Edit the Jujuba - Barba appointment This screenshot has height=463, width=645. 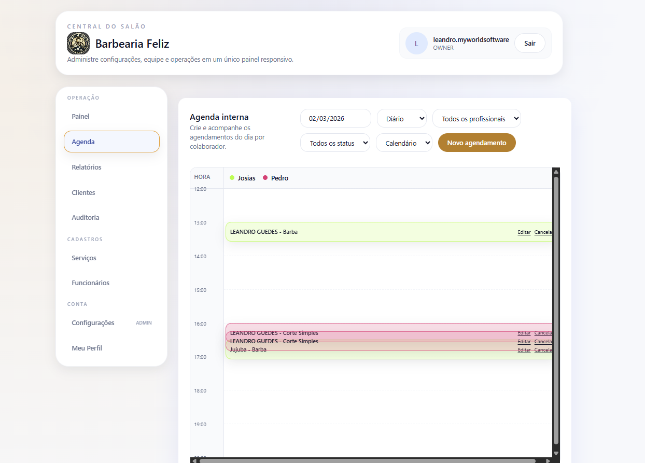pyautogui.click(x=524, y=350)
